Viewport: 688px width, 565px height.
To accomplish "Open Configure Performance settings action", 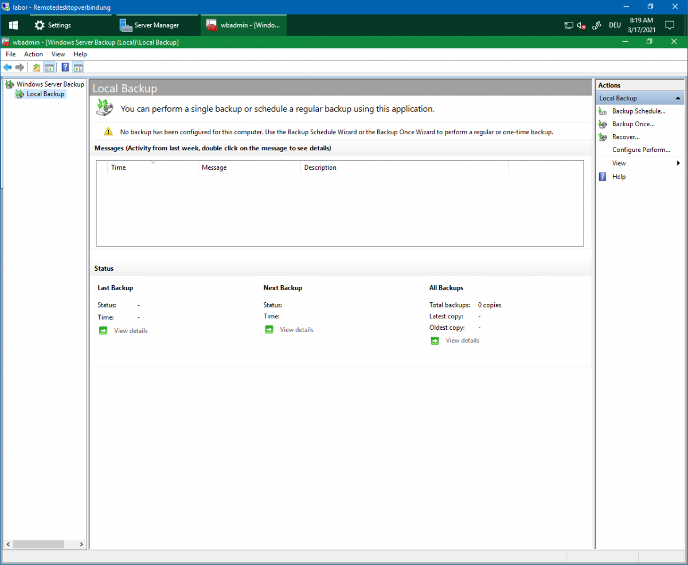I will 640,150.
